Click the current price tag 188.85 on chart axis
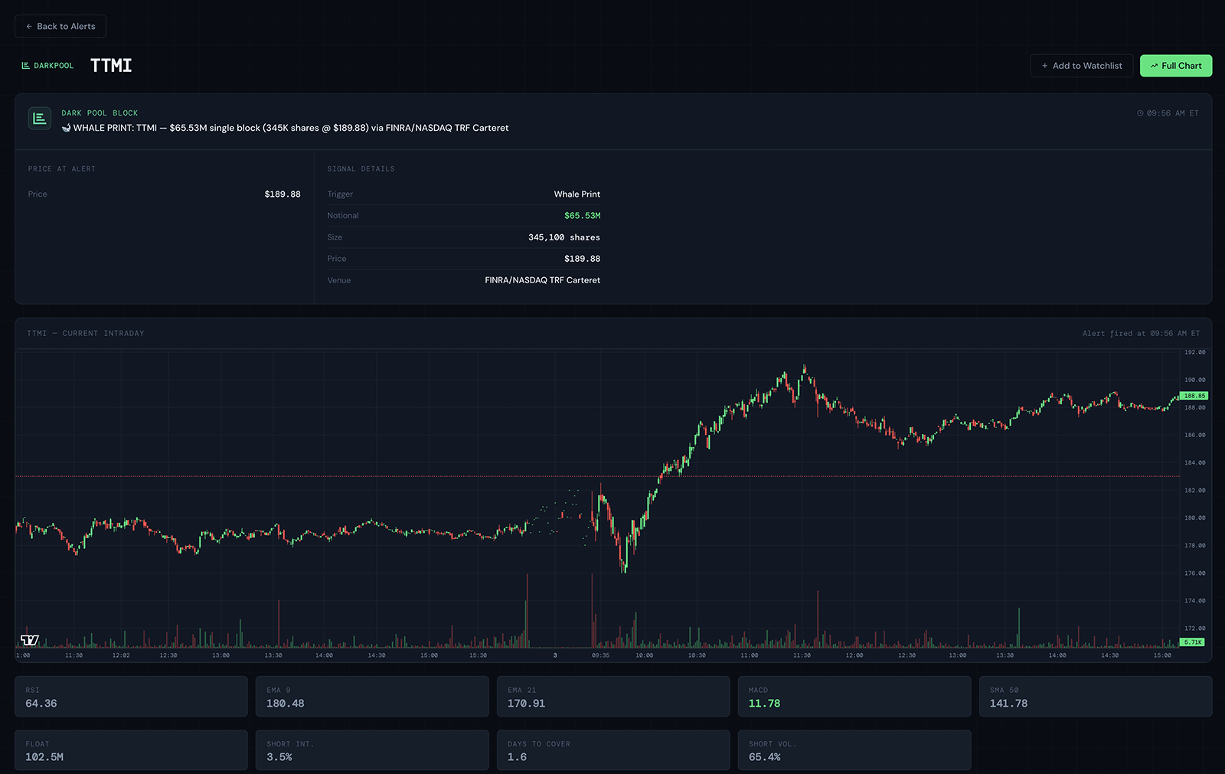1225x774 pixels. click(x=1194, y=396)
